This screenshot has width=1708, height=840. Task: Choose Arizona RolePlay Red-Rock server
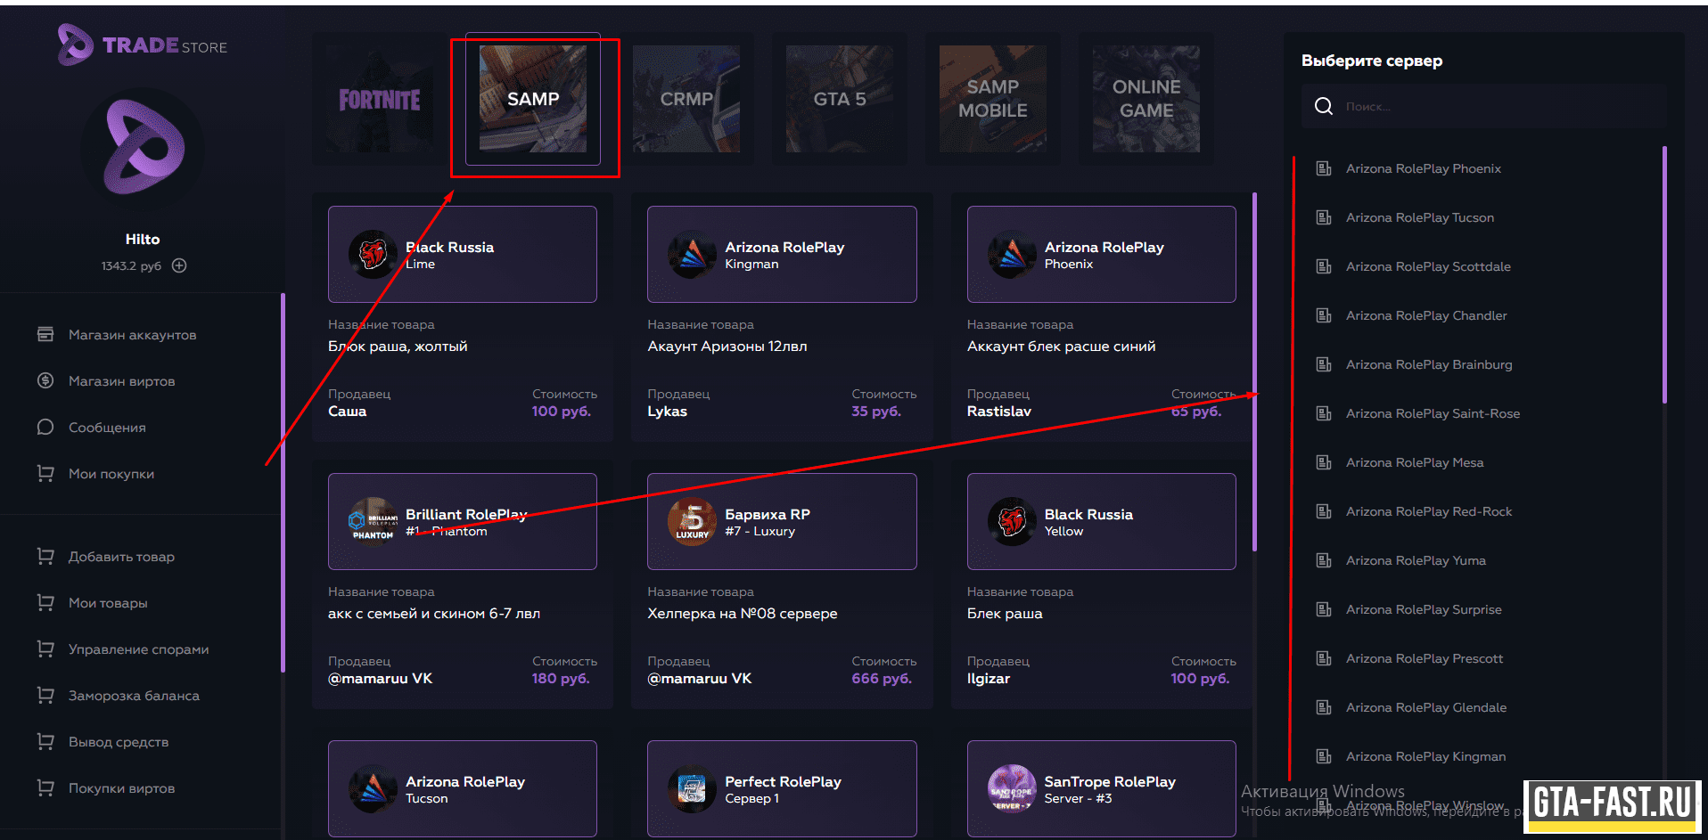click(x=1429, y=511)
